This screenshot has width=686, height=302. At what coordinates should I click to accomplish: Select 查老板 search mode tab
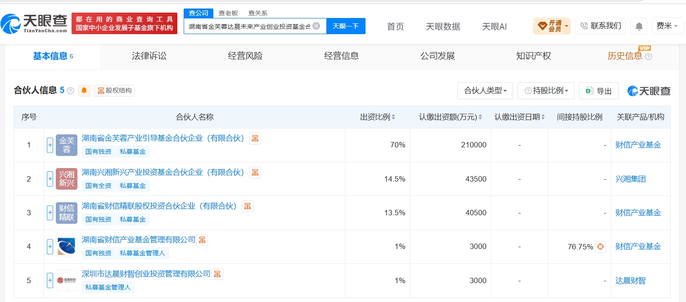coord(228,13)
